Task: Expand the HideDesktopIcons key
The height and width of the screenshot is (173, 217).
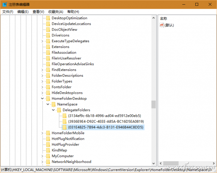Action: [x=42, y=93]
